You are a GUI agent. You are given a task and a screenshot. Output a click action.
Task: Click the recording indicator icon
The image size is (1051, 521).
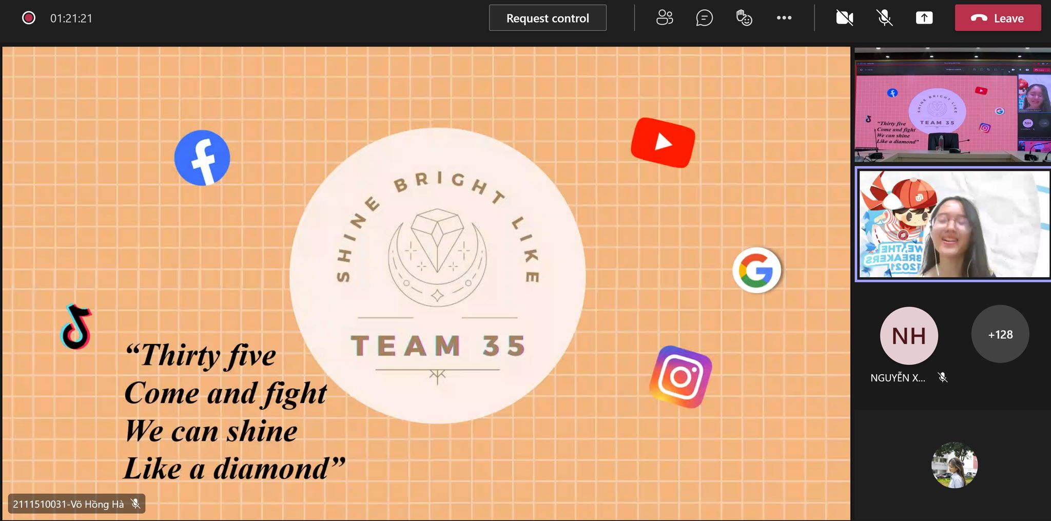29,18
